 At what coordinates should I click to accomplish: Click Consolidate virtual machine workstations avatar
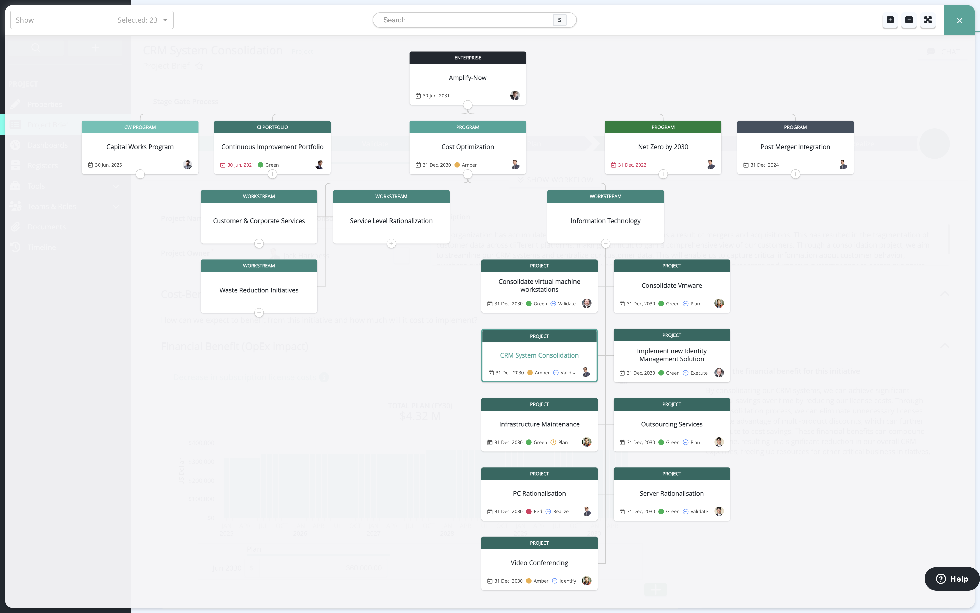[586, 303]
